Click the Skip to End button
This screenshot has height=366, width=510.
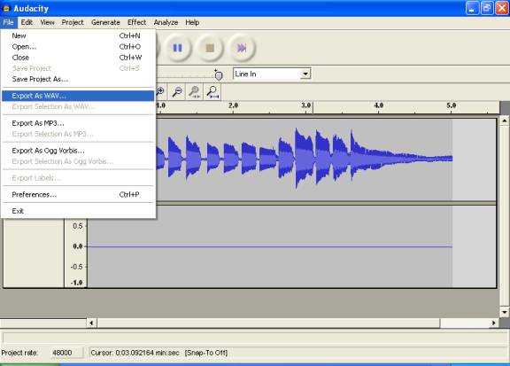click(242, 48)
